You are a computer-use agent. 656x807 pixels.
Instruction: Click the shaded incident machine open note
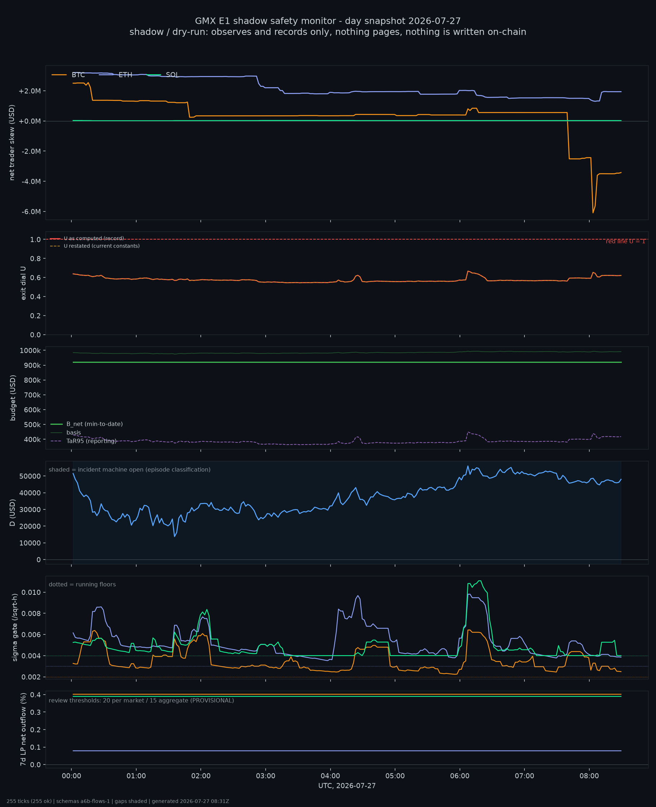[130, 470]
